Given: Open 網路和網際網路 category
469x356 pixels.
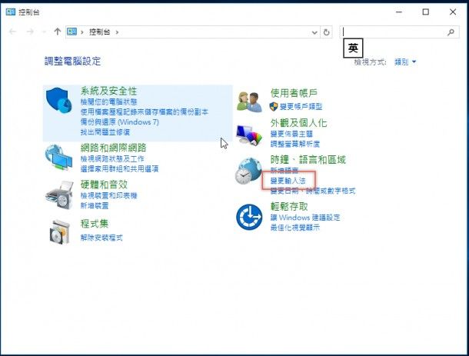Looking at the screenshot, I should (x=113, y=148).
